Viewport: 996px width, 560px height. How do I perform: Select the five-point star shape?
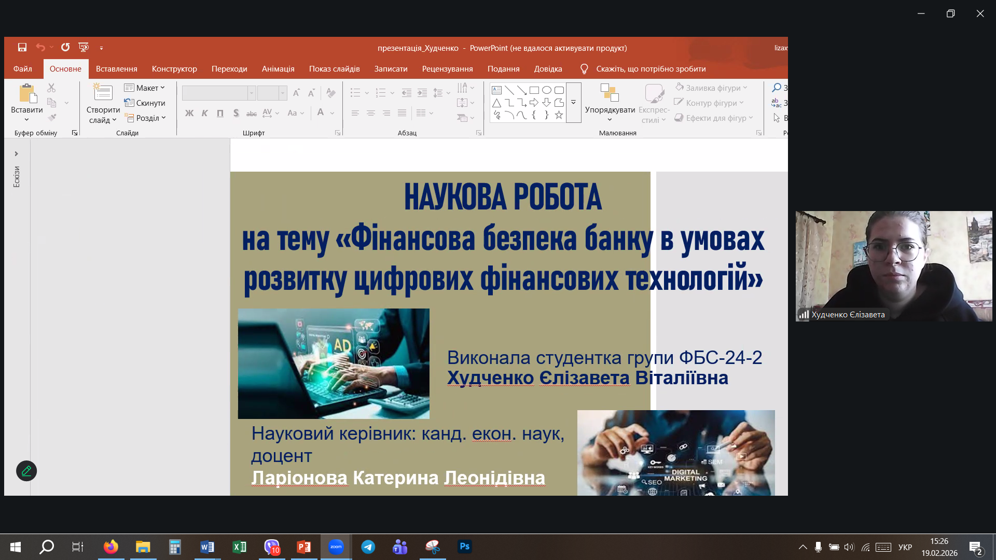pos(559,115)
